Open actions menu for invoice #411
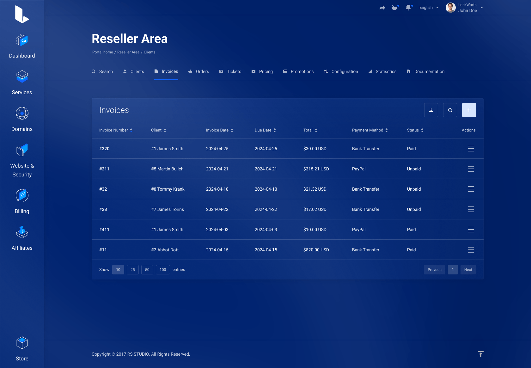The width and height of the screenshot is (531, 368). (471, 230)
